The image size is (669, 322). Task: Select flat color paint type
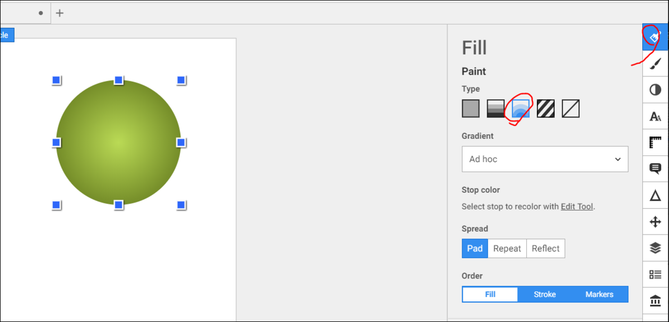471,109
